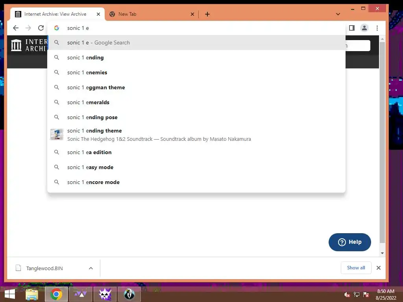The image size is (403, 302).
Task: Expand the tab search chevron
Action: pos(338,14)
